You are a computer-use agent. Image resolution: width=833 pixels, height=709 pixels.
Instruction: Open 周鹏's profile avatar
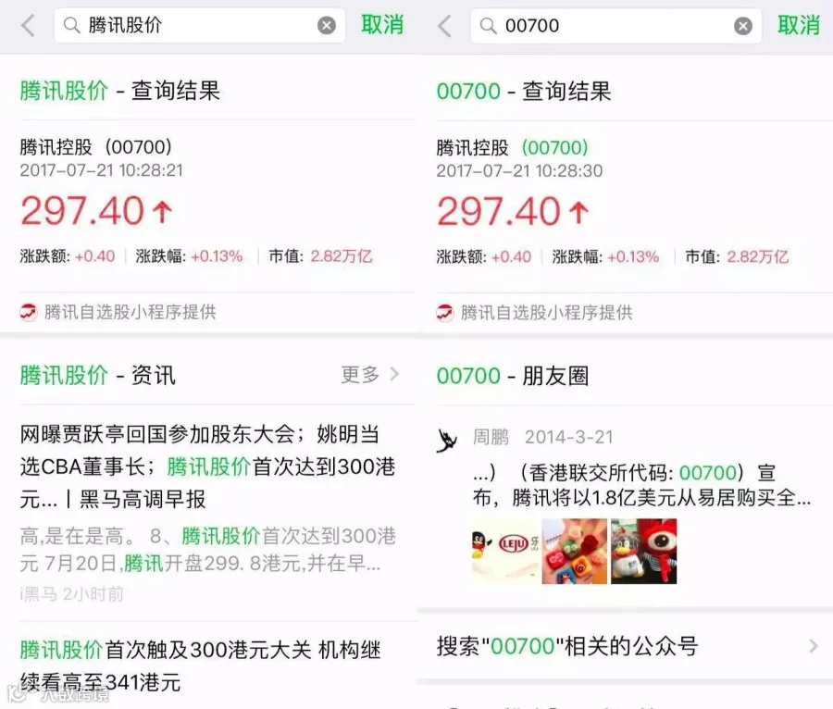click(447, 441)
